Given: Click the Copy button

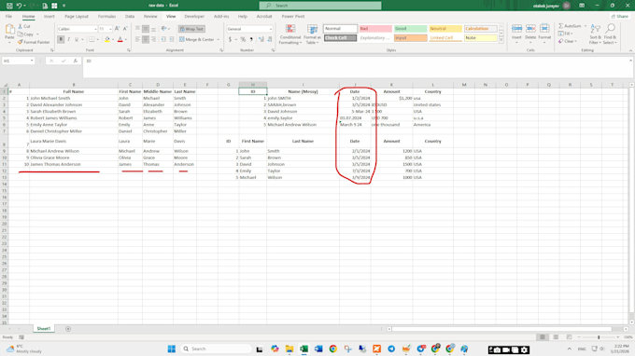Looking at the screenshot, I should tap(25, 34).
